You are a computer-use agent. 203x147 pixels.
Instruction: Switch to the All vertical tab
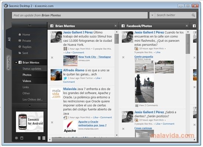click(9, 39)
